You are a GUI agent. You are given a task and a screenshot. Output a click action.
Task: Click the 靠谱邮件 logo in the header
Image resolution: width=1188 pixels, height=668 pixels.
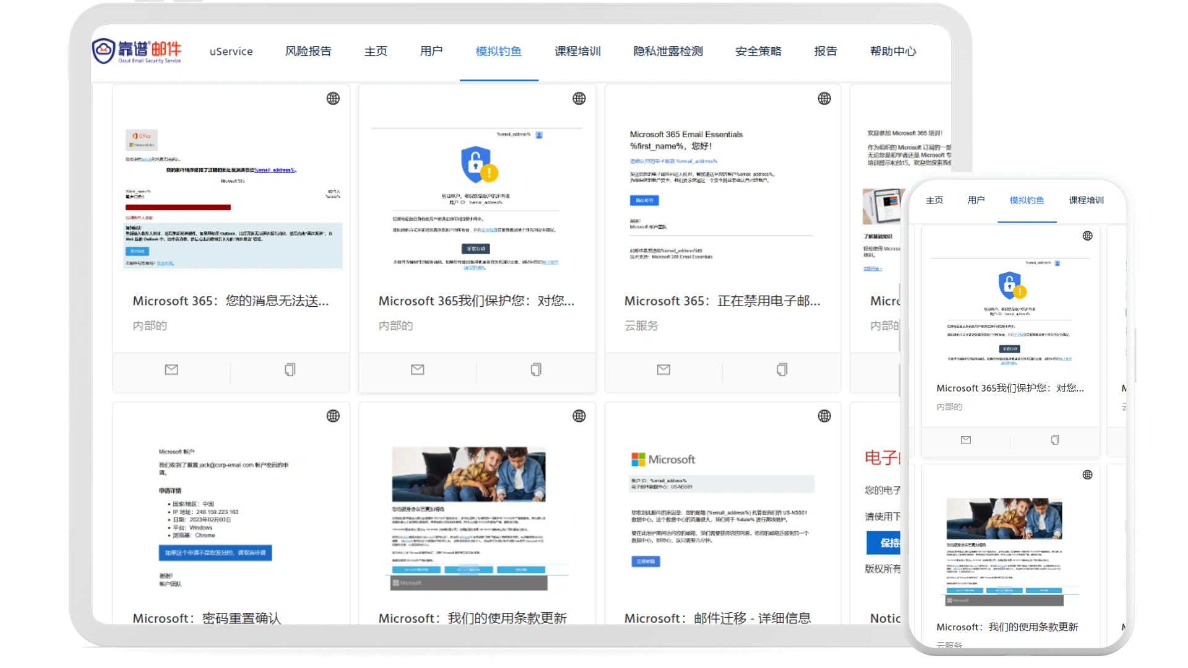(137, 51)
